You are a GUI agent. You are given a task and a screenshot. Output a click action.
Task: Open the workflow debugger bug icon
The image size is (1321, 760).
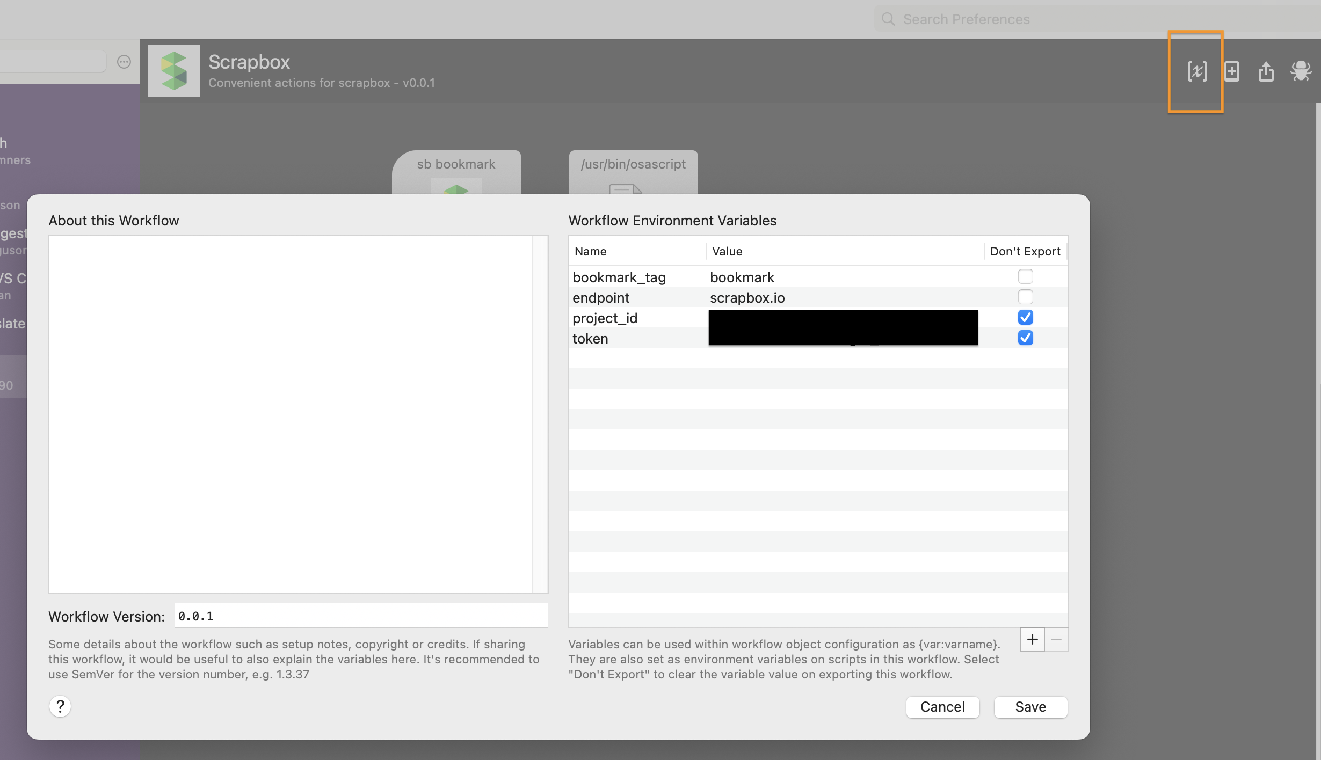tap(1301, 71)
